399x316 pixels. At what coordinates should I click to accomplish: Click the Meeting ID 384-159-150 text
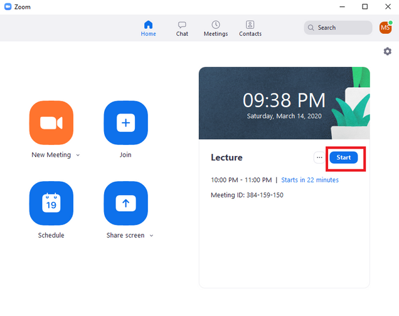tap(247, 195)
